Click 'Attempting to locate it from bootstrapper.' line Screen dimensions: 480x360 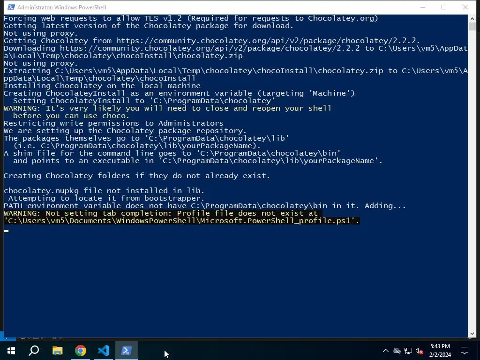tap(106, 198)
